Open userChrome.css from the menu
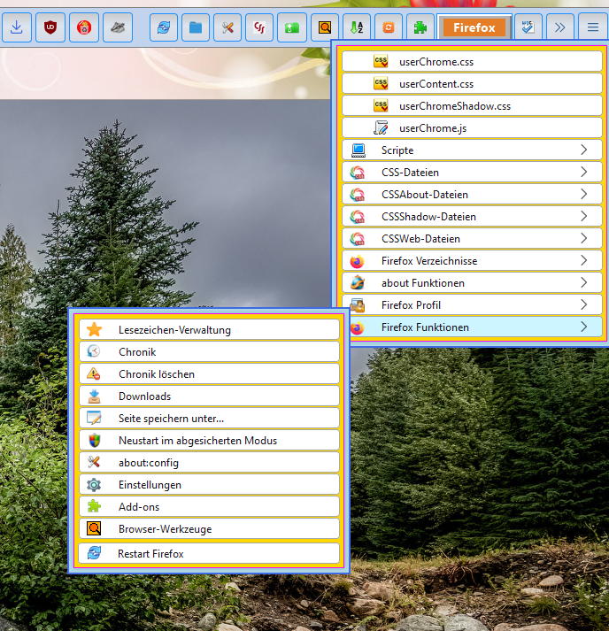This screenshot has width=609, height=631. (x=472, y=62)
